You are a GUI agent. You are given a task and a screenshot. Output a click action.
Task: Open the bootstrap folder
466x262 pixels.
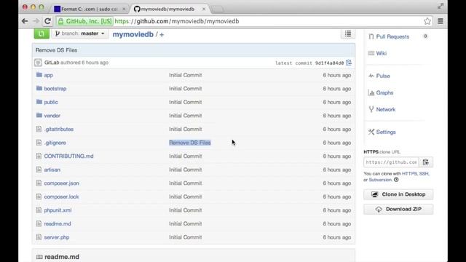[55, 89]
